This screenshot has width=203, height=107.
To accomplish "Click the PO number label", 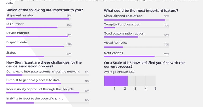I will coord(15,24).
